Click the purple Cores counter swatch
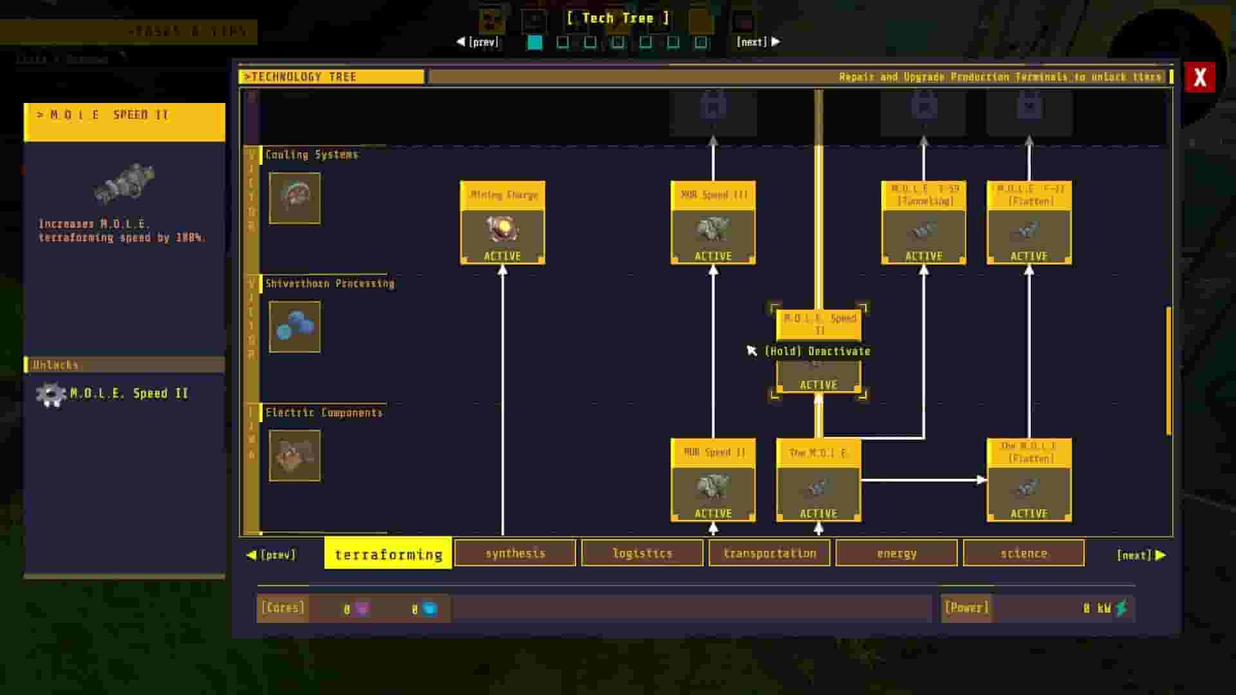 (361, 607)
